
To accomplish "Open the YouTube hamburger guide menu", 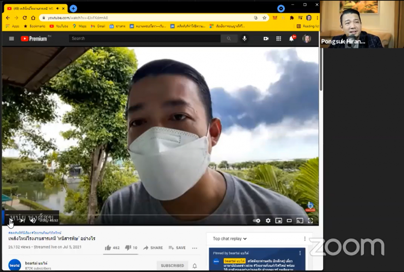I will click(x=11, y=39).
